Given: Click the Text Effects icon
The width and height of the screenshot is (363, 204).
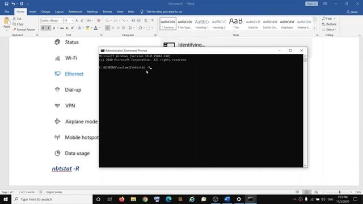Looking at the screenshot, I should tap(79, 28).
